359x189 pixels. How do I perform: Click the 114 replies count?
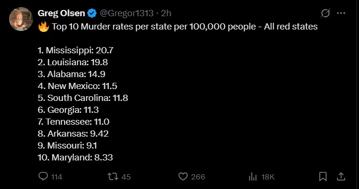pos(56,177)
